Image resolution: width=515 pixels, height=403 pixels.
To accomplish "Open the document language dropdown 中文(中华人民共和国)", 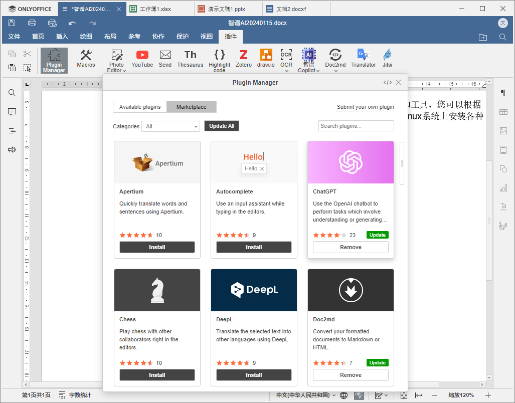I will click(x=306, y=395).
